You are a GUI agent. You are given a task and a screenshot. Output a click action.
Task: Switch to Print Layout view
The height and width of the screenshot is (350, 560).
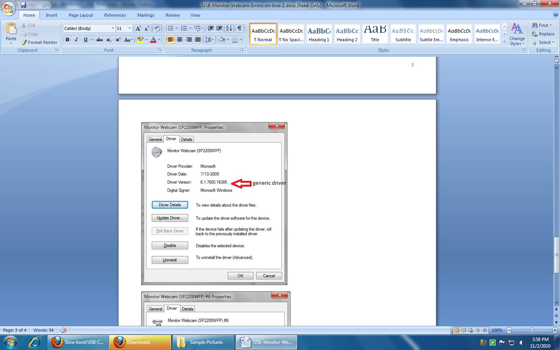pos(457,330)
